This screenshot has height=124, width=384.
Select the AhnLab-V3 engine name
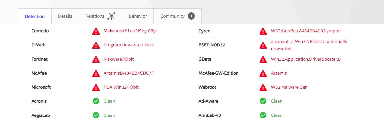(210, 115)
